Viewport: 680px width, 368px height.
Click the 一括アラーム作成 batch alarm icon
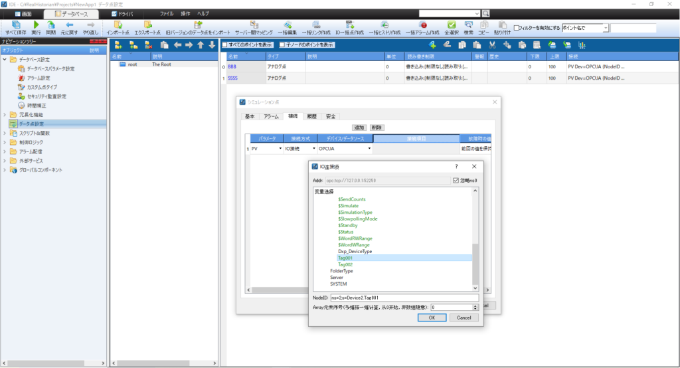[x=422, y=25]
